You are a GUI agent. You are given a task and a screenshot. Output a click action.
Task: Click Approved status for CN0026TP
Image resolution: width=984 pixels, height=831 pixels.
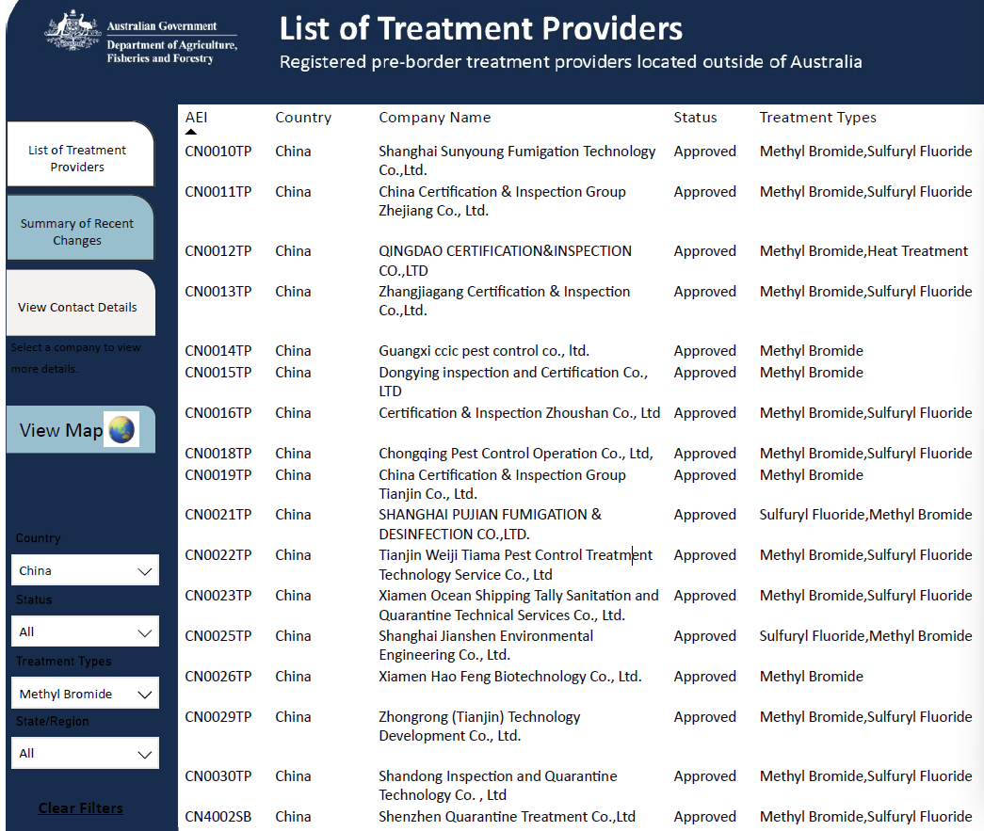[704, 676]
